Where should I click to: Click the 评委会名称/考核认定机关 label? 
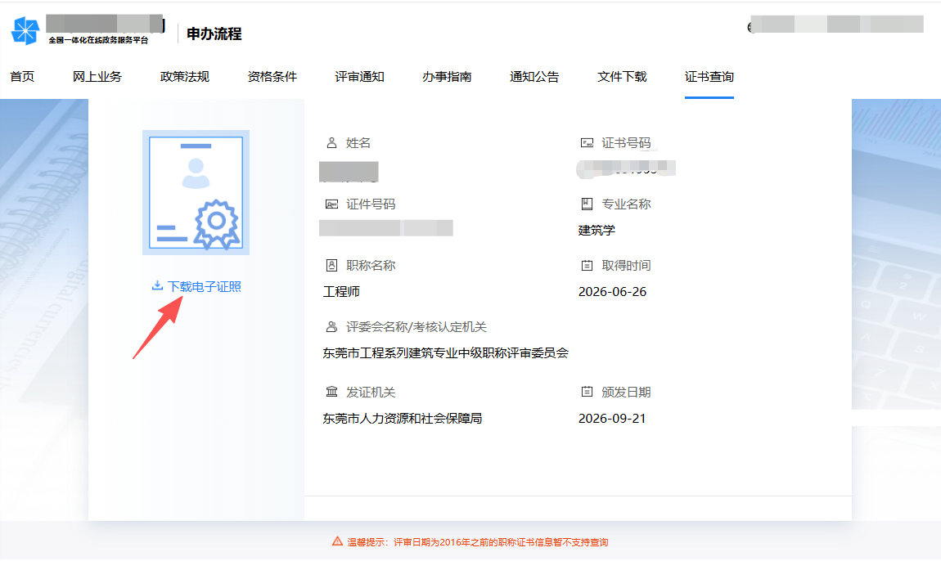click(416, 327)
